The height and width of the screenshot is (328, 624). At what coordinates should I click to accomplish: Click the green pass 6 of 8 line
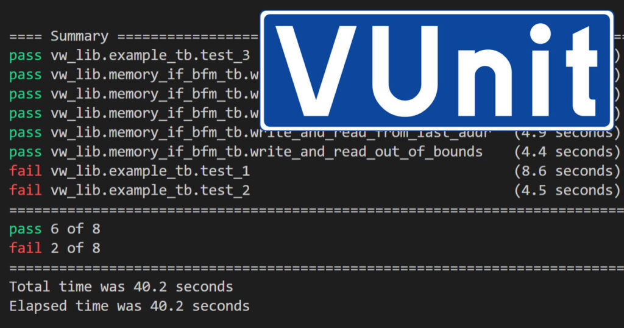point(55,229)
